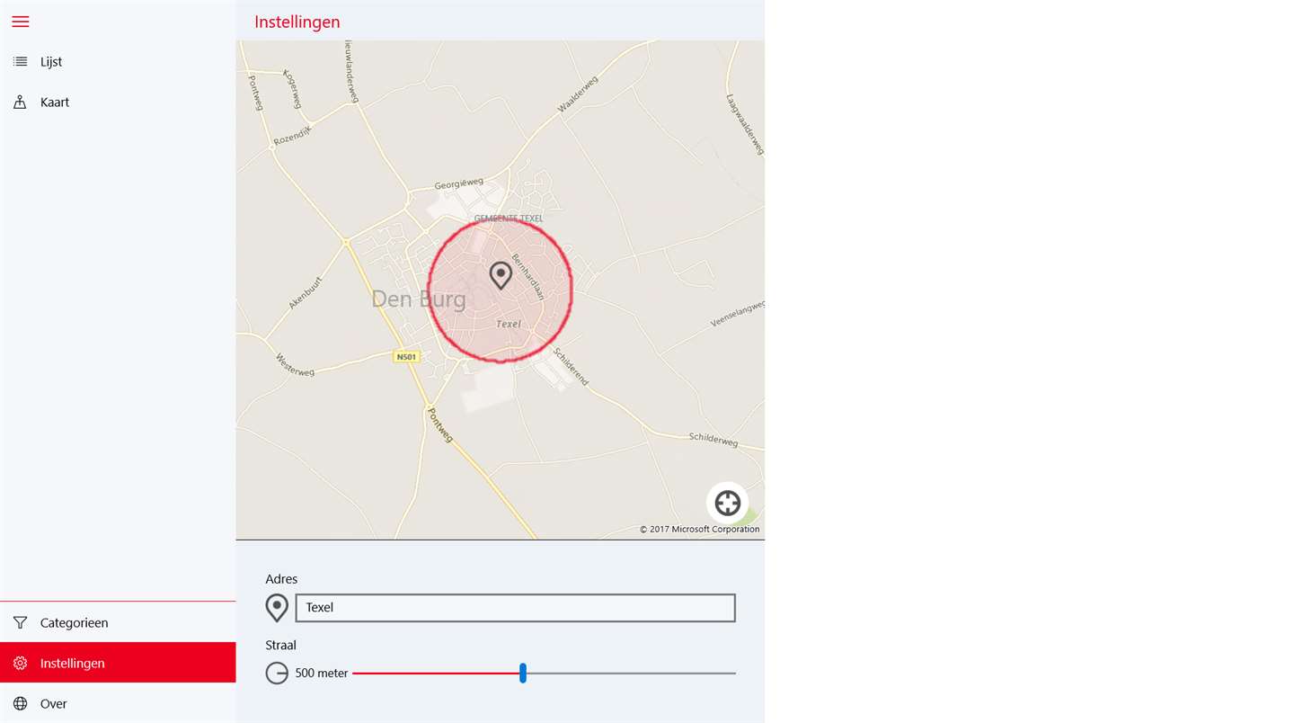Click the globe icon beside Over
The height and width of the screenshot is (723, 1294).
point(20,703)
